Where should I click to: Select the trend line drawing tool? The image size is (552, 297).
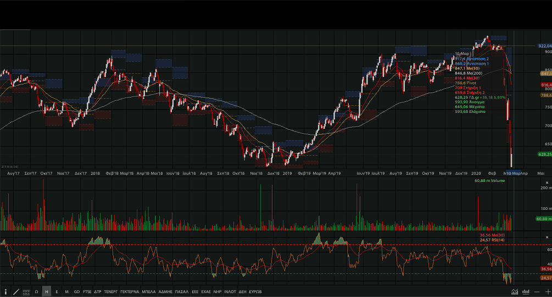pos(16,292)
